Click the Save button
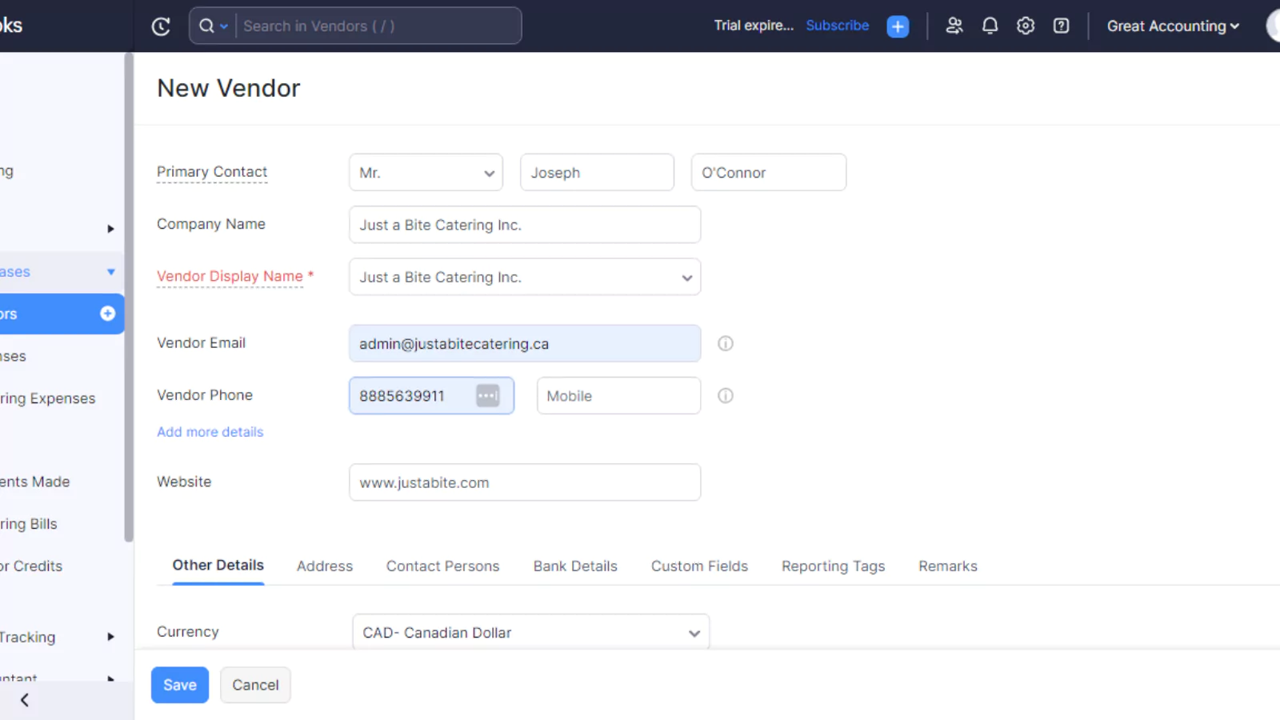The width and height of the screenshot is (1280, 720). coord(180,685)
